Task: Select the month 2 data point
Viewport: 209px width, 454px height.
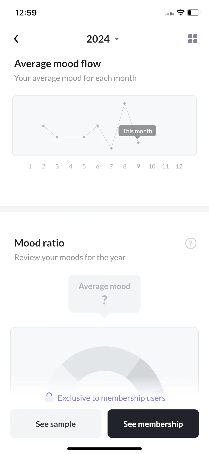Action: (43, 126)
